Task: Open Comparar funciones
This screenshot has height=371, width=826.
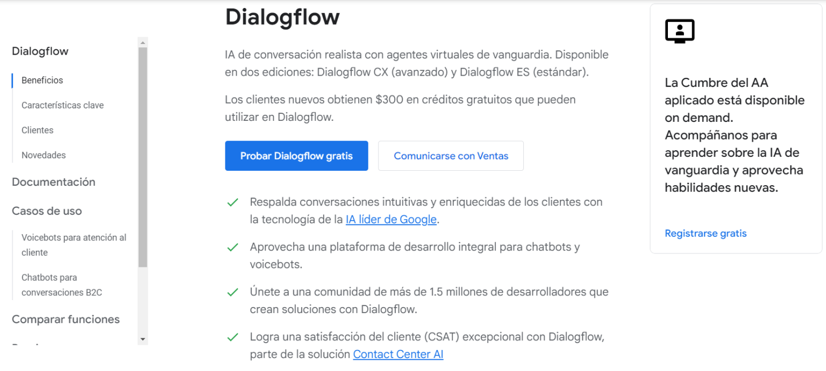Action: click(66, 319)
